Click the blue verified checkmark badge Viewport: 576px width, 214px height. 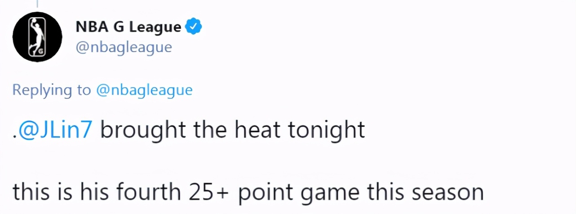(194, 27)
